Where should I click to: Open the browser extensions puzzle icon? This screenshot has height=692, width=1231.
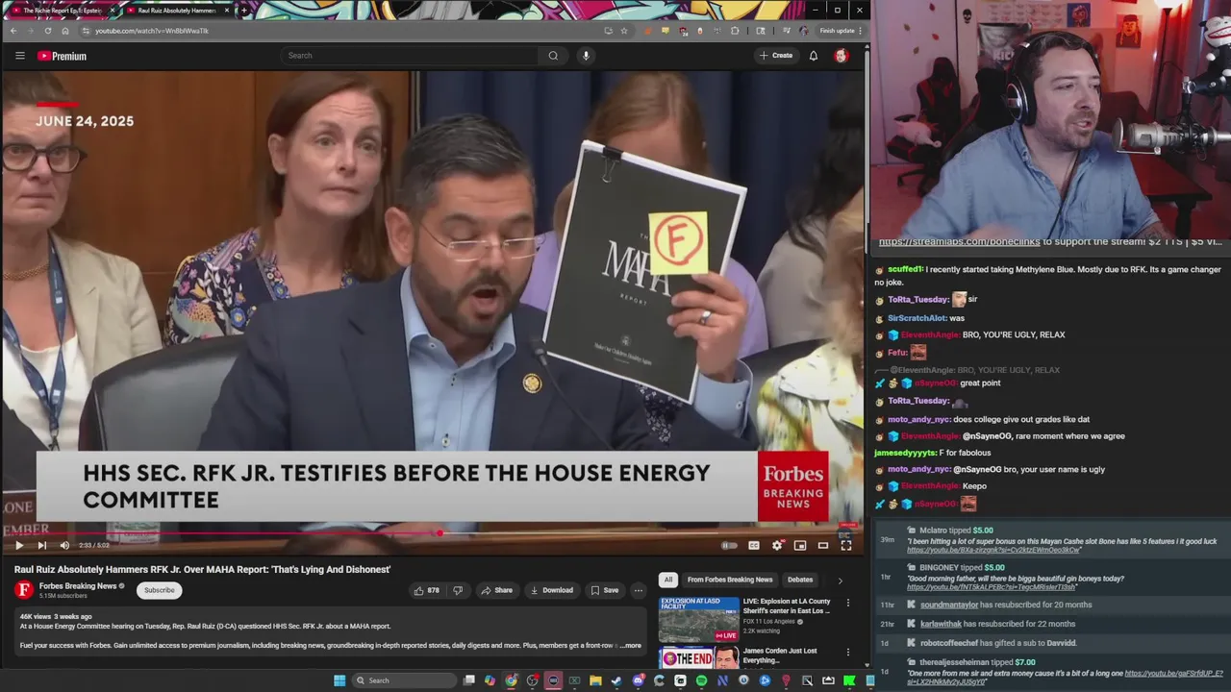click(x=735, y=31)
